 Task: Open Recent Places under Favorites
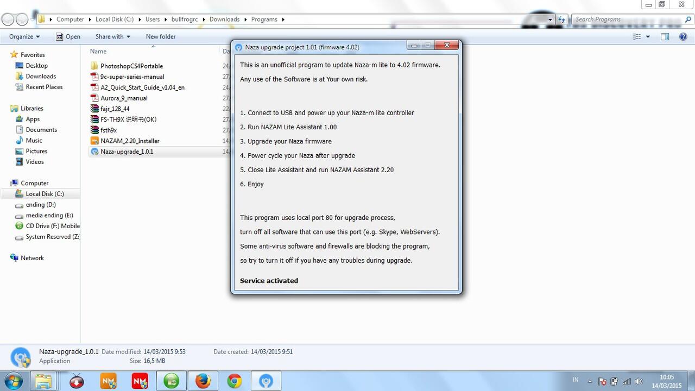tap(44, 87)
